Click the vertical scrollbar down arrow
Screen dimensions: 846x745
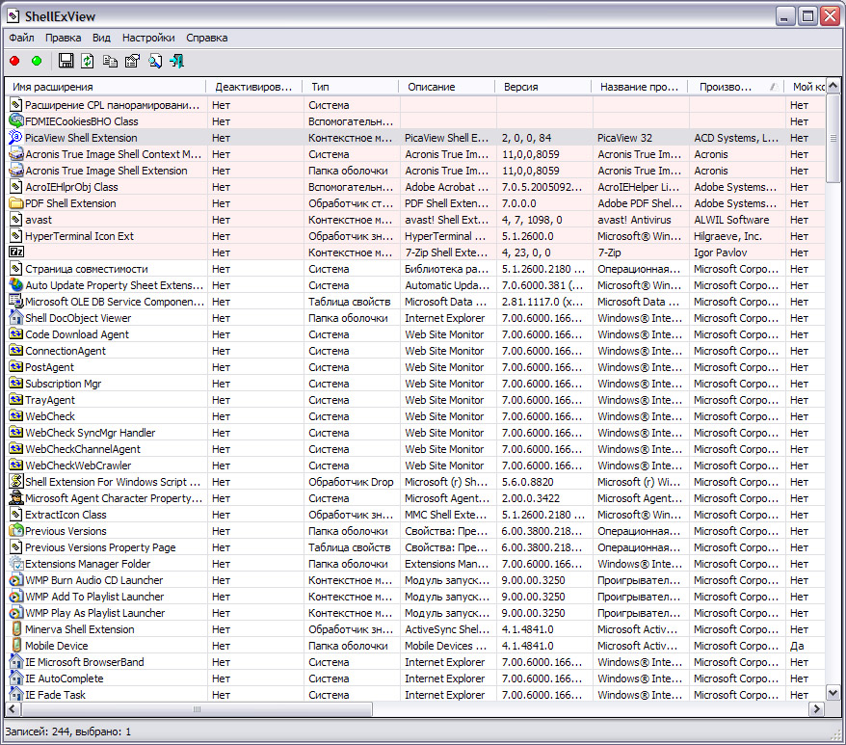[x=833, y=693]
